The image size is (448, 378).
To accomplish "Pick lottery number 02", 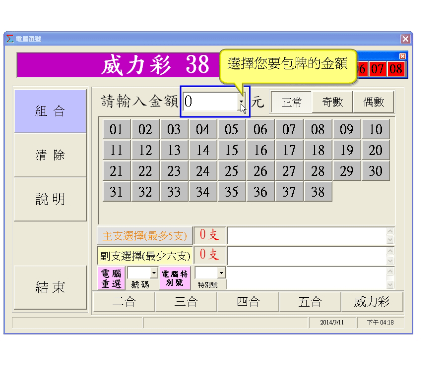I will point(145,129).
